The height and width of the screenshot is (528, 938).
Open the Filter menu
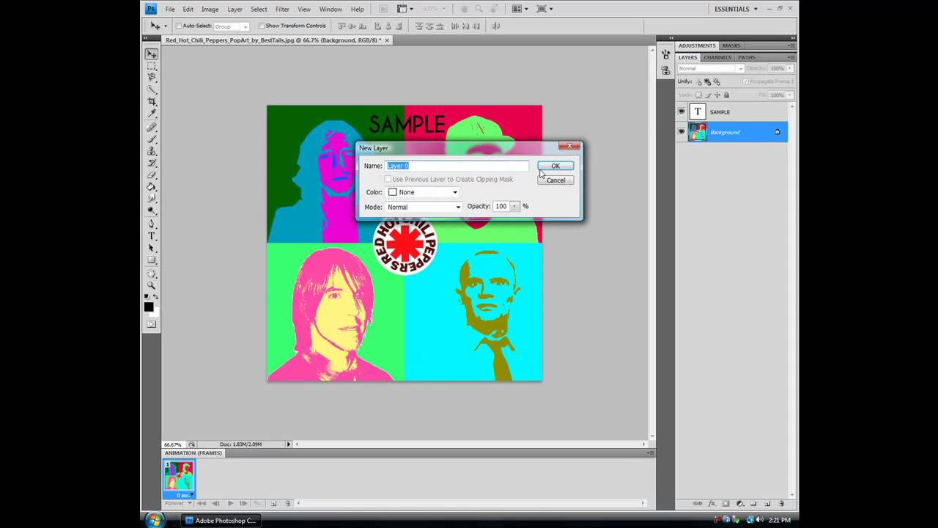point(282,9)
